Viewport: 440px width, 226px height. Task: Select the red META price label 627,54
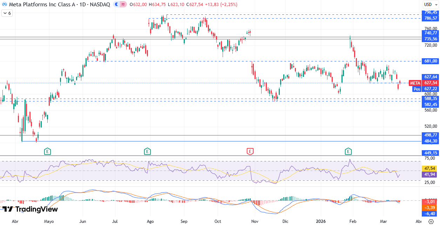[430, 83]
